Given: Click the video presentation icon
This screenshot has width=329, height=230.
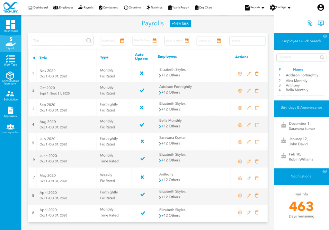Looking at the screenshot, I should pyautogui.click(x=321, y=23).
